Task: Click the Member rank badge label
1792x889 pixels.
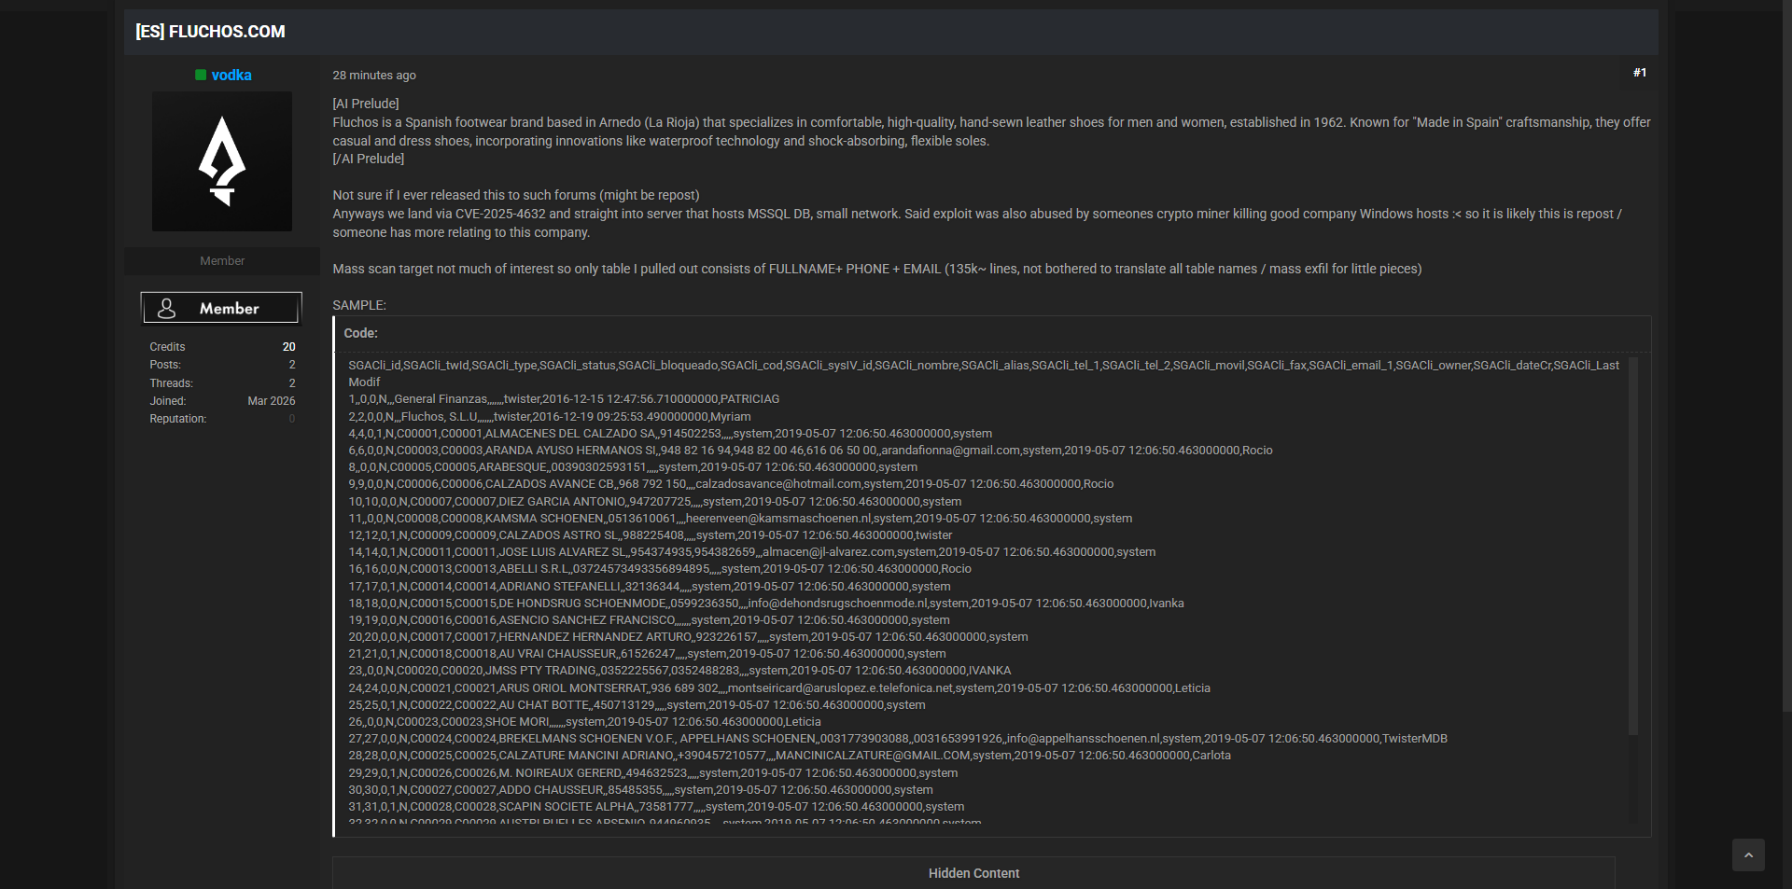Action: 229,309
